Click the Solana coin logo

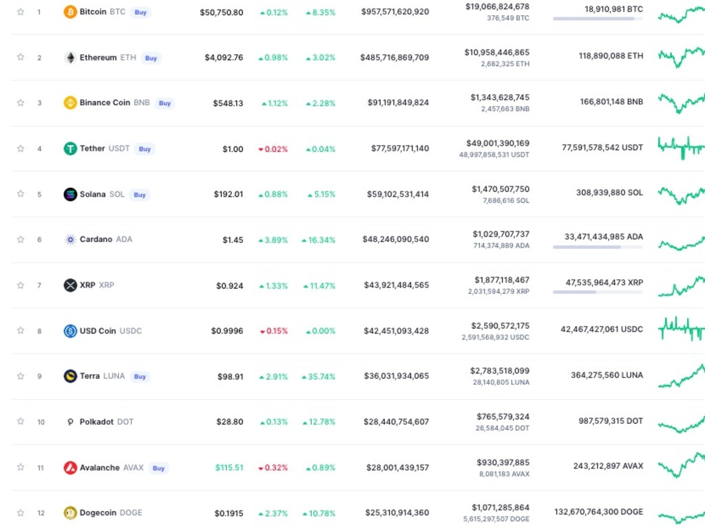coord(70,195)
